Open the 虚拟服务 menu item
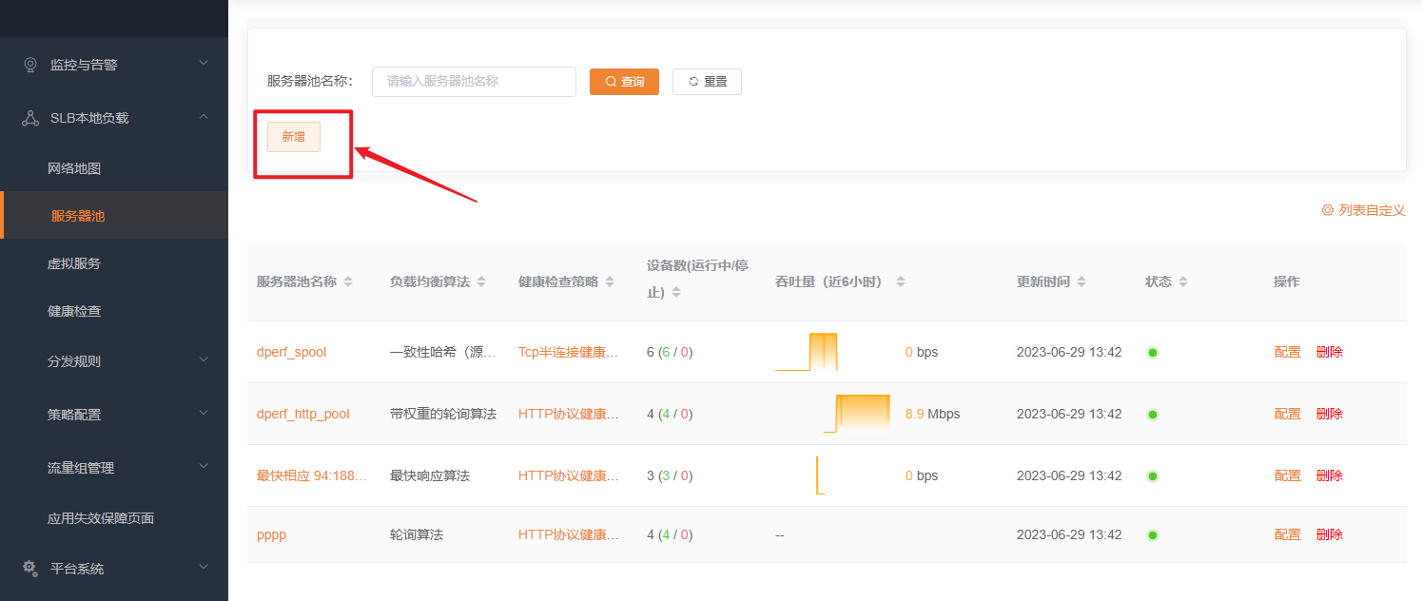Screen dimensions: 1422x601 click(x=74, y=263)
